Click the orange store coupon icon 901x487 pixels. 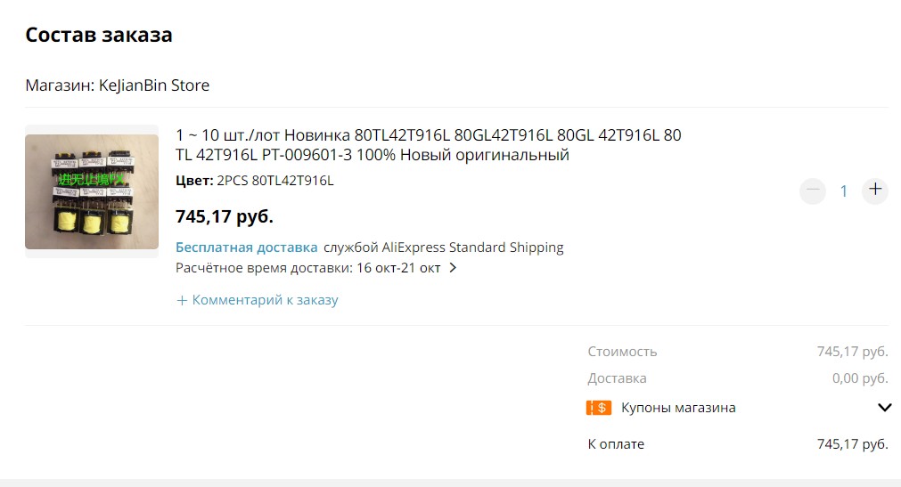(599, 408)
